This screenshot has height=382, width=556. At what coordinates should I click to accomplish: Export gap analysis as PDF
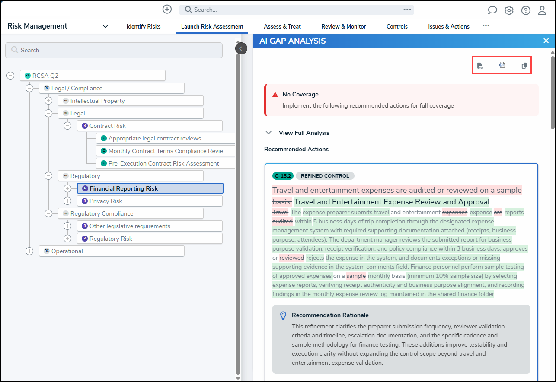pos(480,66)
